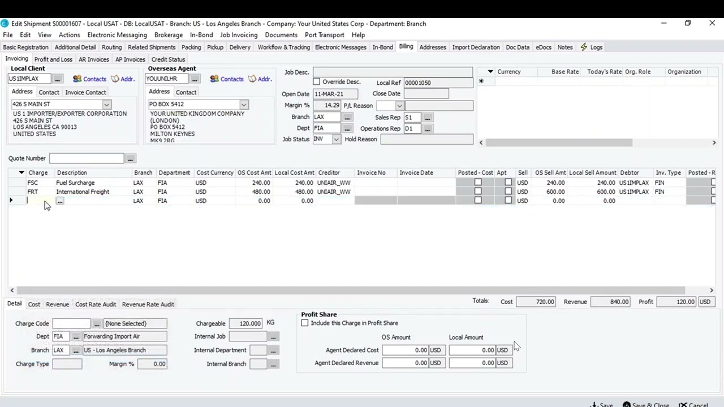Toggle Apt checkbox in the empty row
The image size is (724, 407).
[508, 201]
